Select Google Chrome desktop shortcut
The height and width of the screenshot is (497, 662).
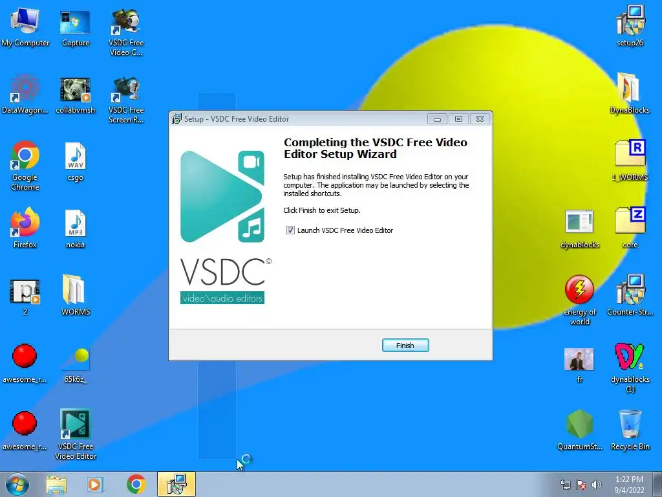point(25,166)
